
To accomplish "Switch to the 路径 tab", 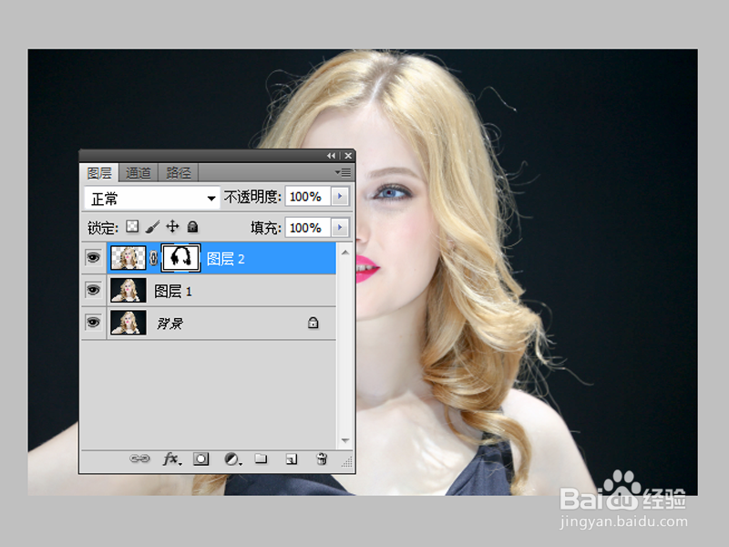I will pyautogui.click(x=179, y=173).
